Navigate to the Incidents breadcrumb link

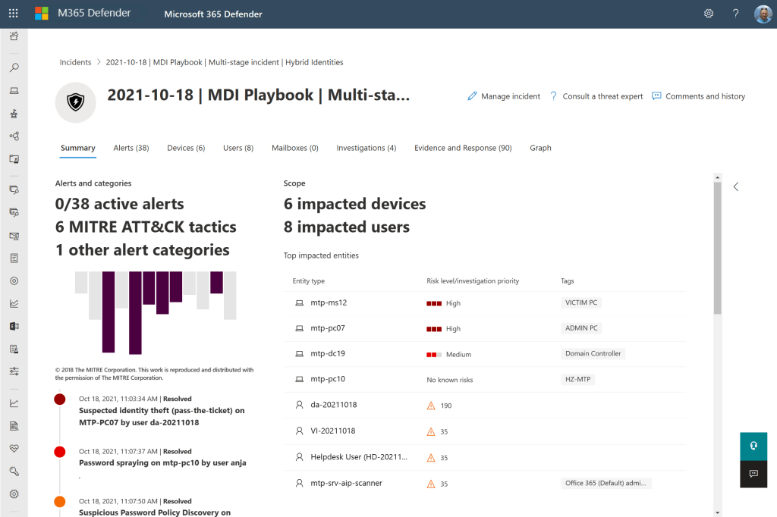point(75,62)
